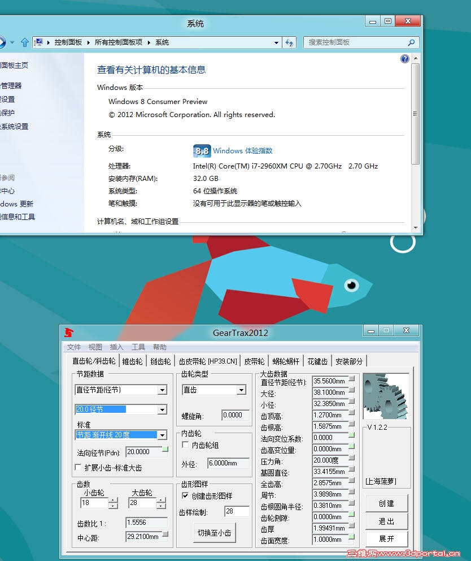Viewport: 471px width, 561px height.
Task: Click green square button beside 齿面宽度 1.0000mm
Action: (x=352, y=537)
